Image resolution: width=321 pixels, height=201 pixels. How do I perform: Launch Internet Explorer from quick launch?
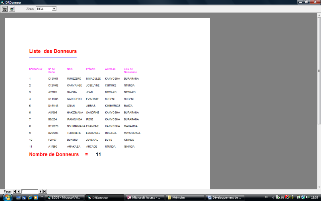[30, 197]
